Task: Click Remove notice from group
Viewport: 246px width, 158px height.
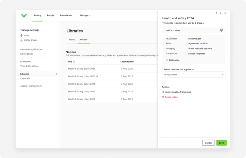Action: pyautogui.click(x=178, y=92)
